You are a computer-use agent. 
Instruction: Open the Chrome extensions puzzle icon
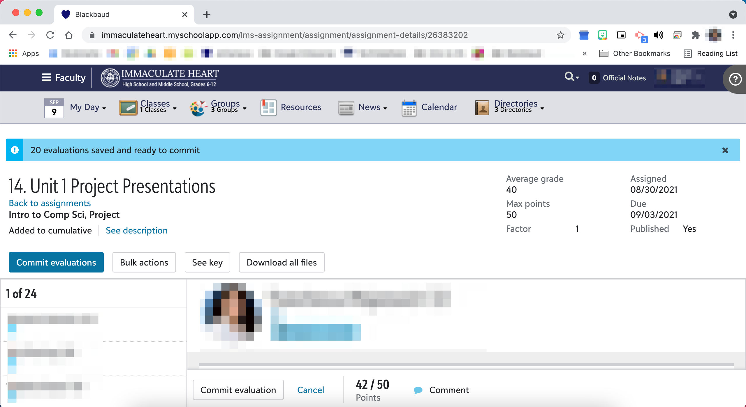click(696, 35)
